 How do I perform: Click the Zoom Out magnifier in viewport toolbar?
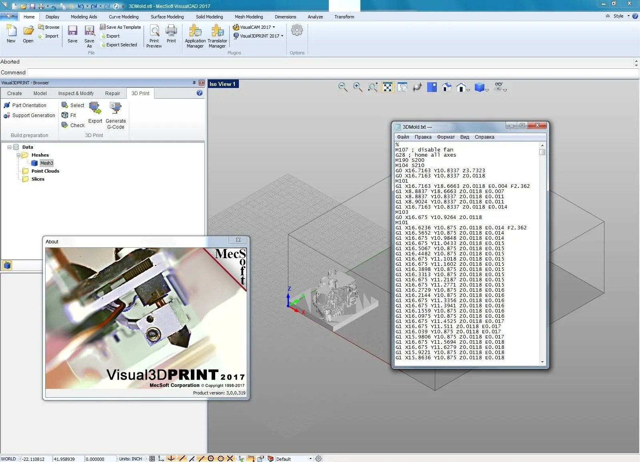[343, 87]
